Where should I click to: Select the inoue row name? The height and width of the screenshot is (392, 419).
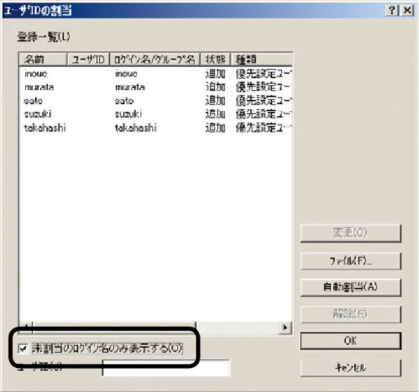[x=36, y=74]
